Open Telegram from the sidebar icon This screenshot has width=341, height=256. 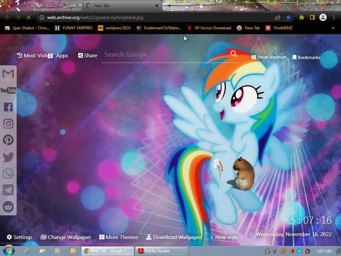[x=8, y=190]
